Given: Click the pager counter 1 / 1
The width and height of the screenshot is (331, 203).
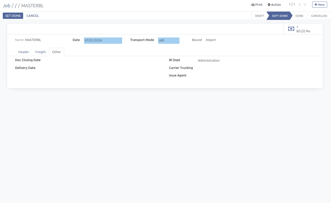Looking at the screenshot, I should pos(292,5).
